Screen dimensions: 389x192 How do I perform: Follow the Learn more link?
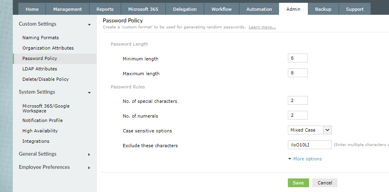(x=262, y=27)
